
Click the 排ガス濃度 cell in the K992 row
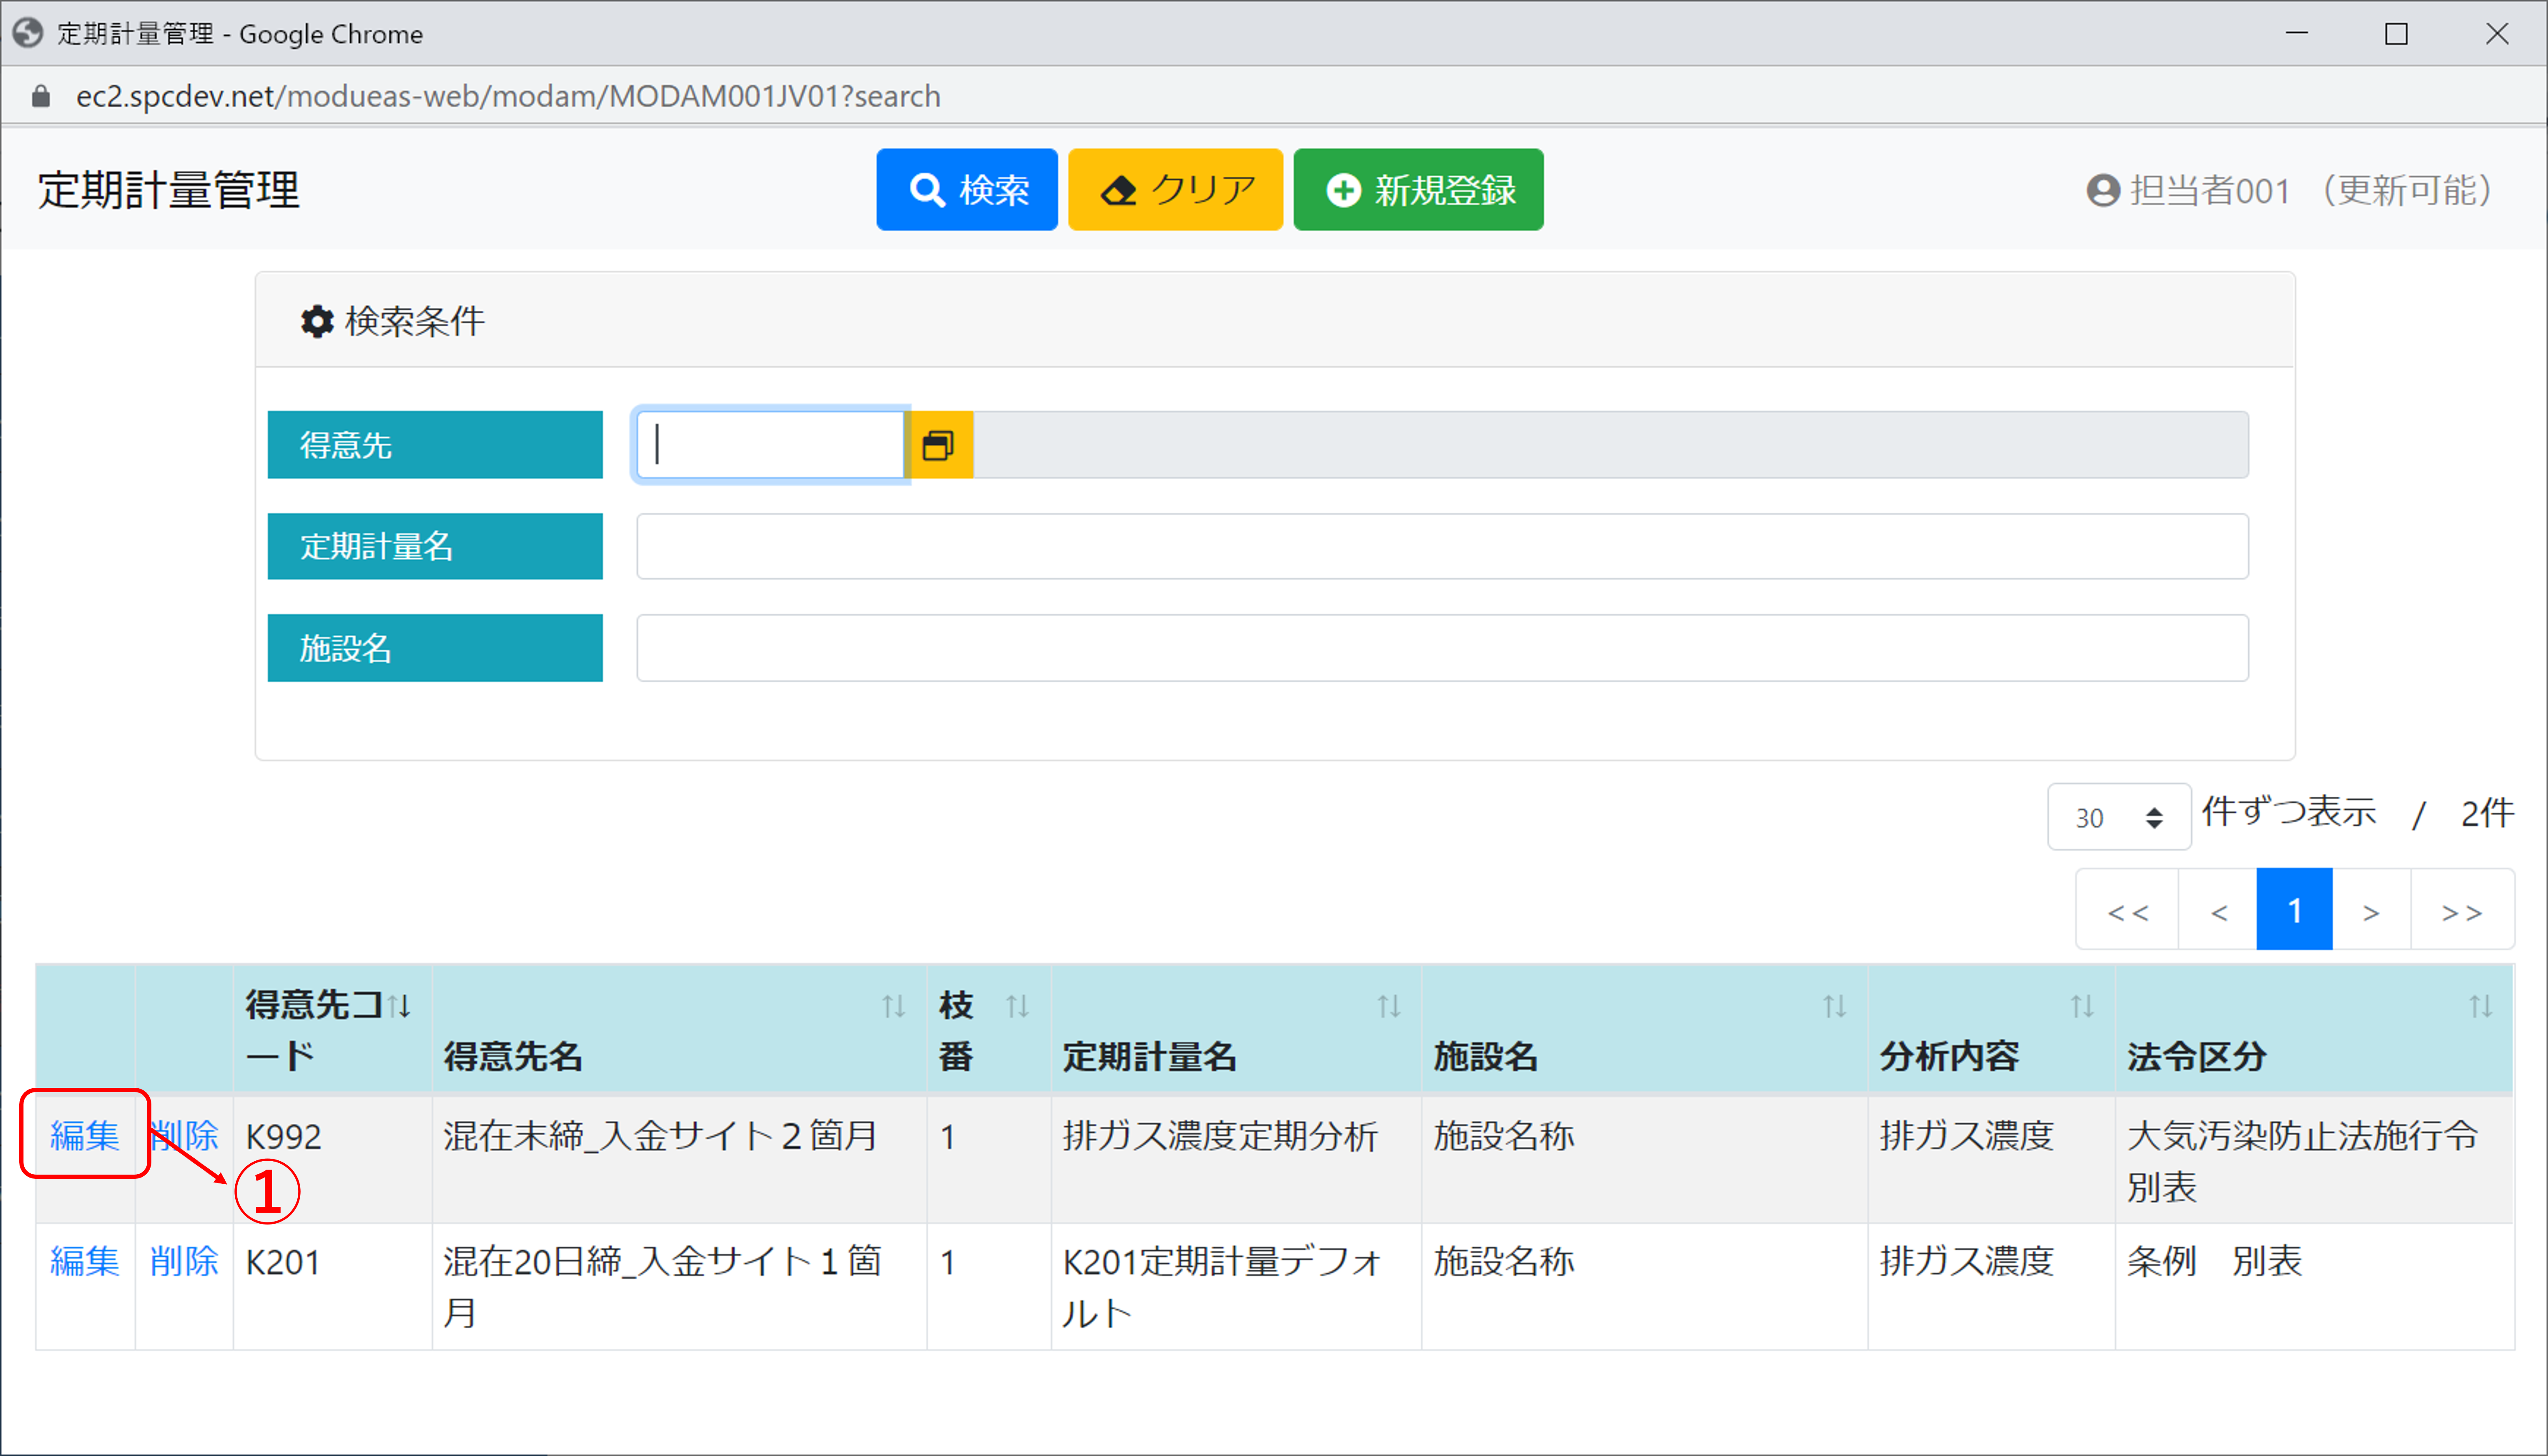[x=1991, y=1160]
